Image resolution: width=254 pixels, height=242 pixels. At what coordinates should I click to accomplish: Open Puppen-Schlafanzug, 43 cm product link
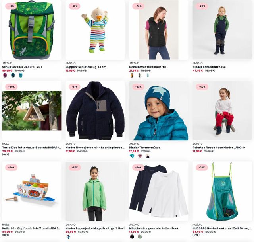[86, 67]
